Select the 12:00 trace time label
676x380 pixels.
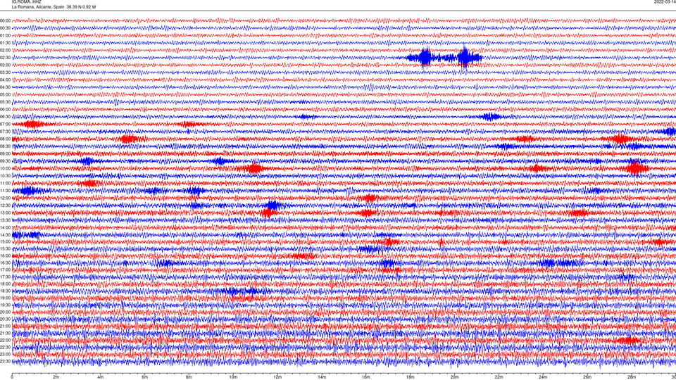[x=5, y=198]
